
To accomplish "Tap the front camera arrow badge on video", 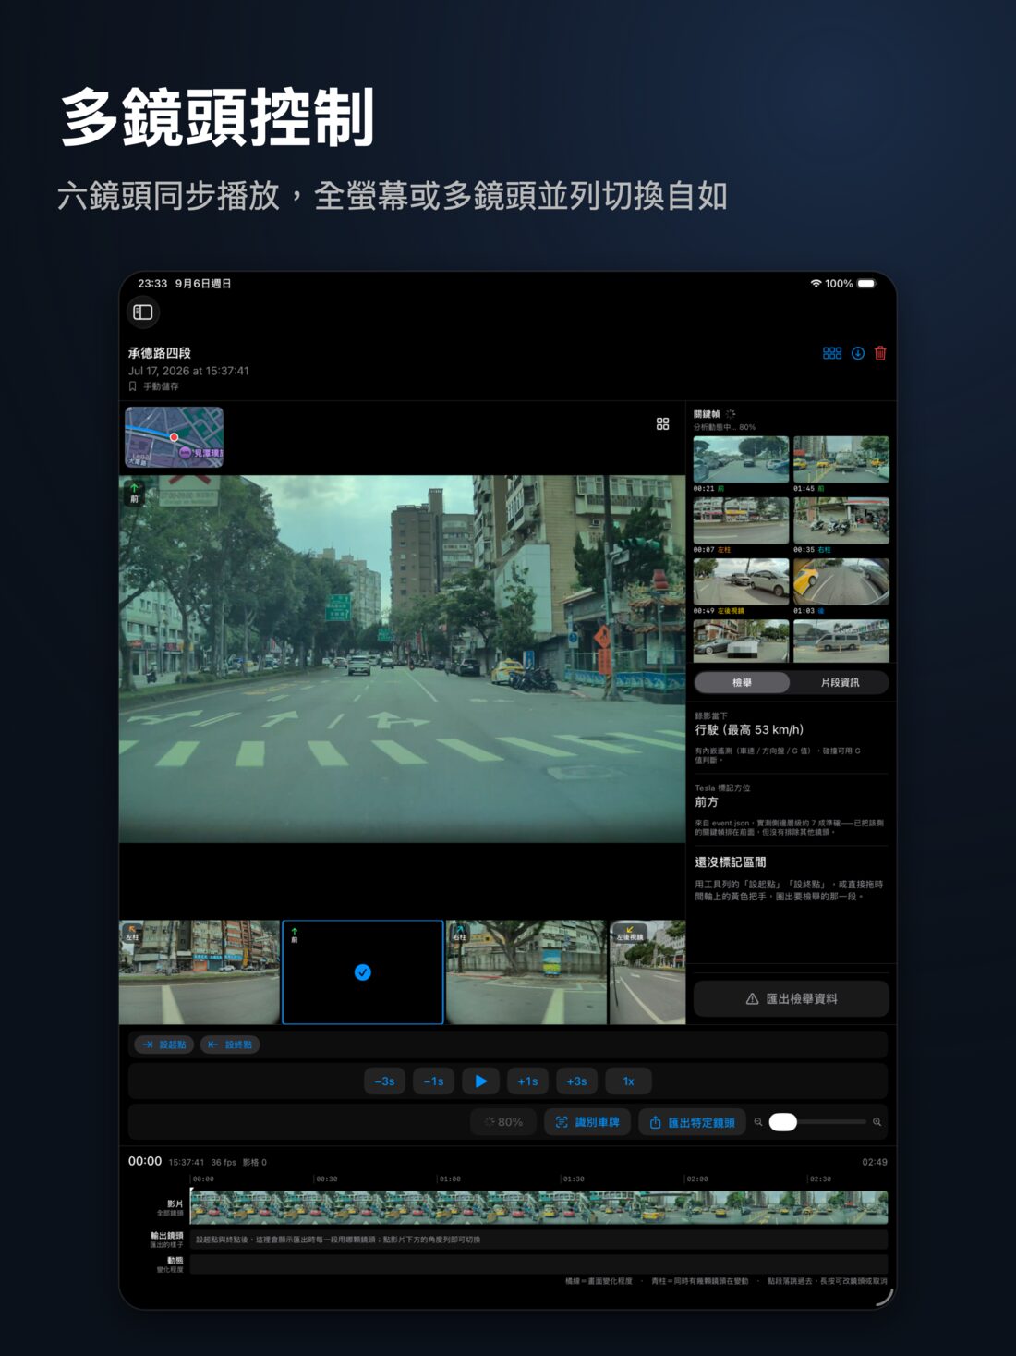I will point(134,493).
